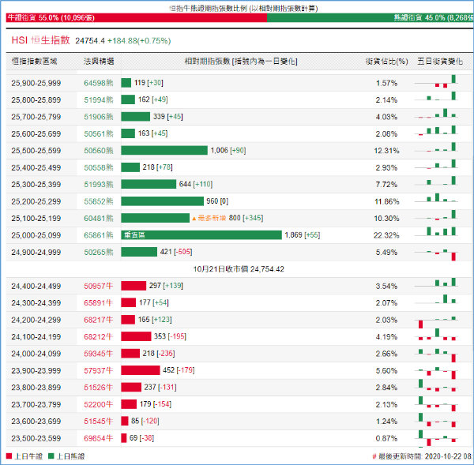This screenshot has width=474, height=465.
Task: Click the red bar with value 452
Action: pos(141,370)
